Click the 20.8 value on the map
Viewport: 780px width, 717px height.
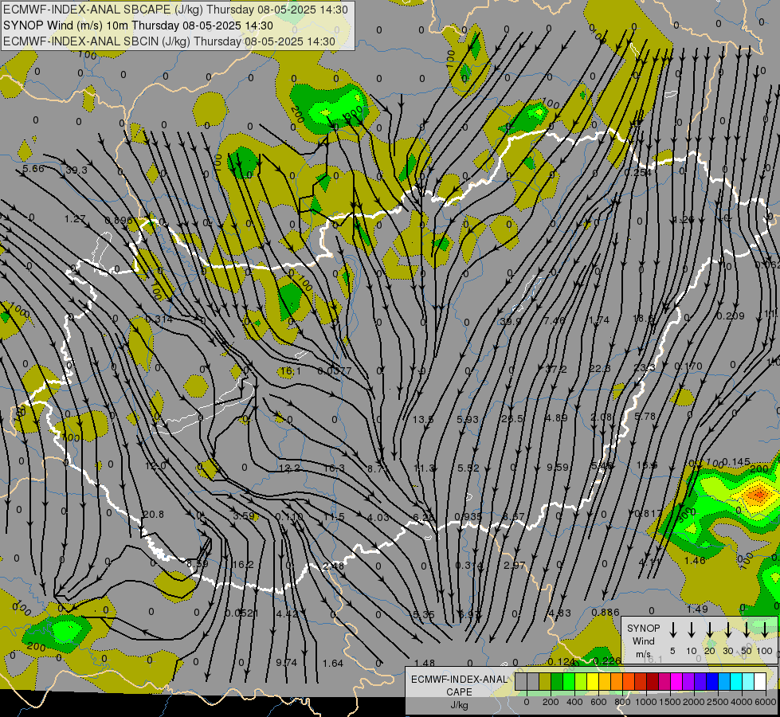[153, 515]
